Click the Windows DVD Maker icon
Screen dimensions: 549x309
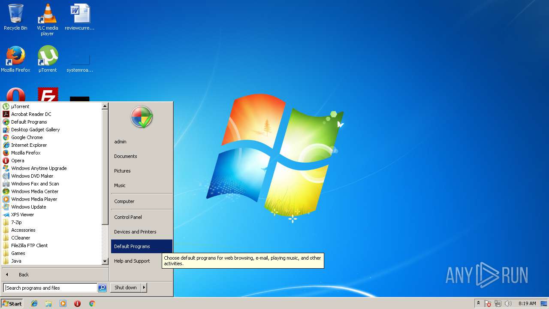pyautogui.click(x=6, y=176)
